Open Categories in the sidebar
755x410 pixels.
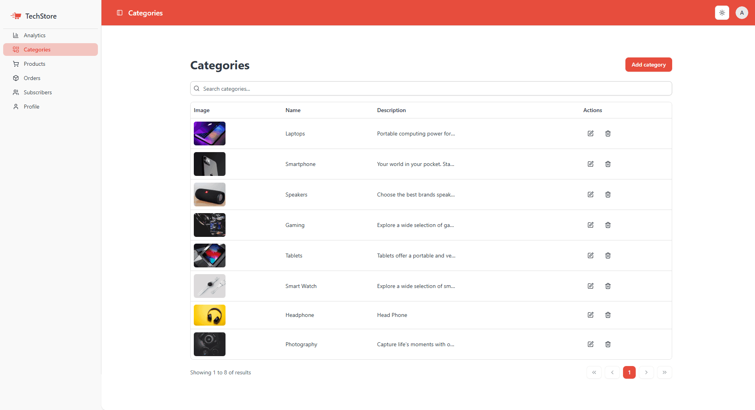(x=50, y=50)
